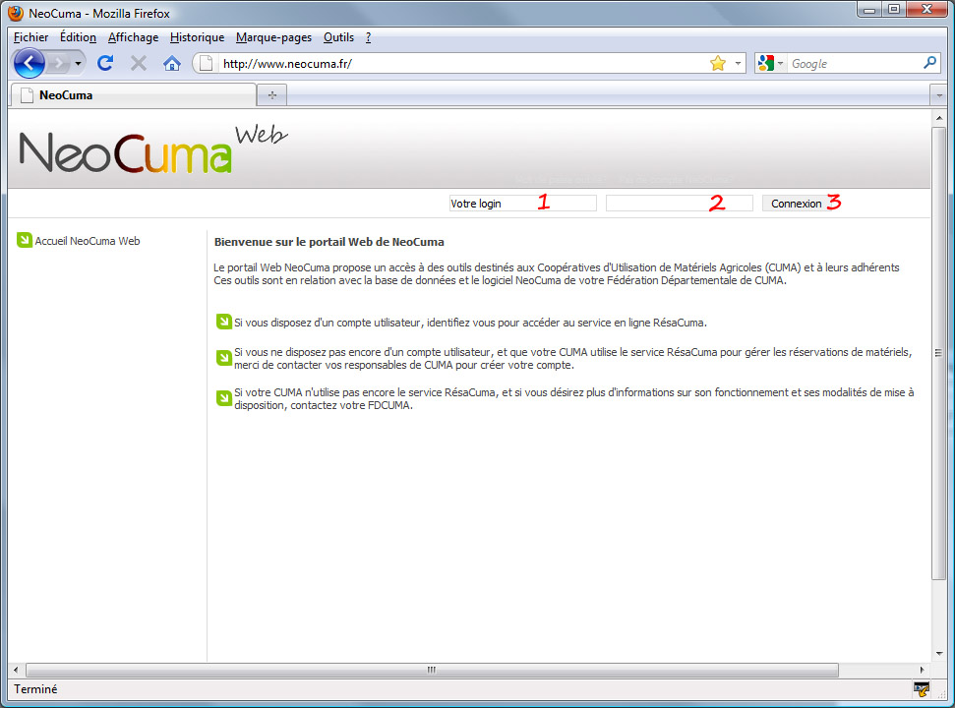This screenshot has height=708, width=955.
Task: Click into the Google search box
Action: pos(855,63)
